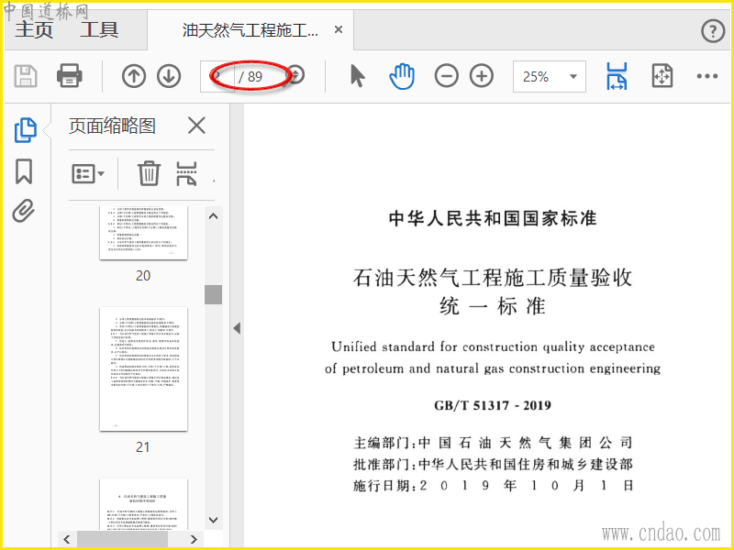Click the thumbnail panel page layout icon
Image resolution: width=734 pixels, height=550 pixels.
click(x=186, y=173)
